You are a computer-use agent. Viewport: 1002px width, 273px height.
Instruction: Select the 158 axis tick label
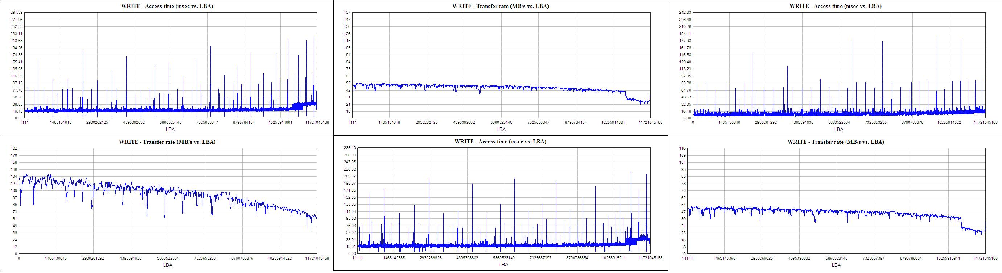click(x=14, y=162)
